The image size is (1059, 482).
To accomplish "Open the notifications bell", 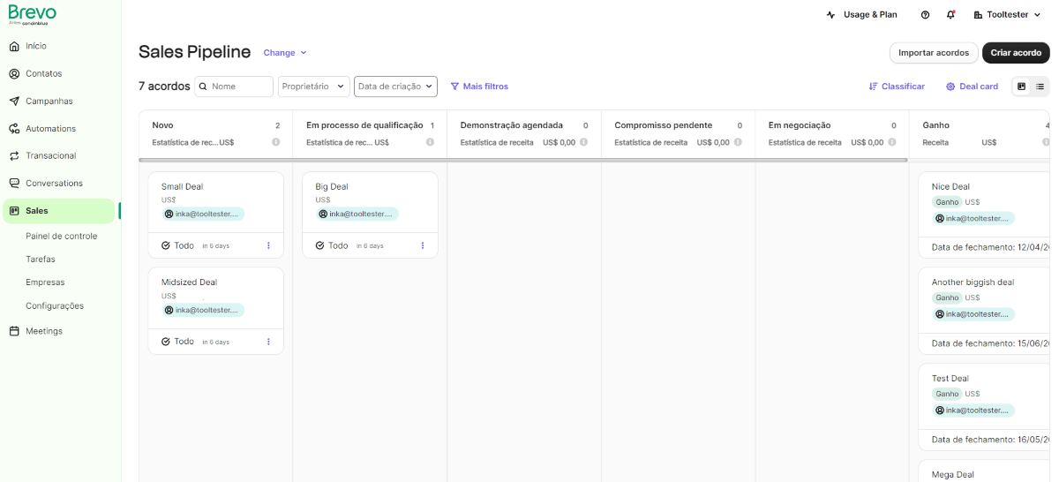I will [950, 15].
